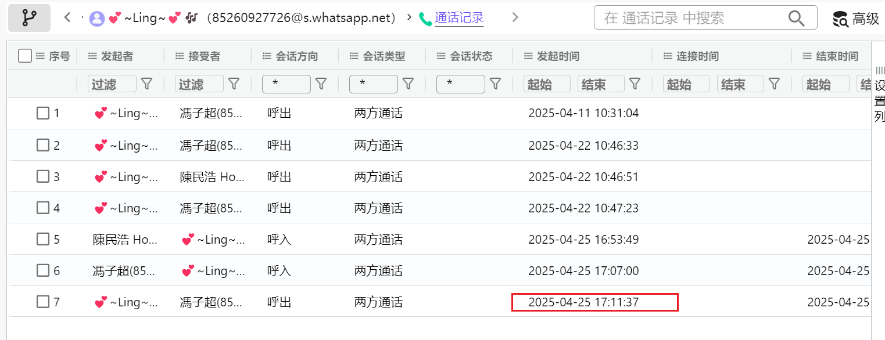Screen dimensions: 885x340
Task: Click filter funnel icon in 连接时间 column
Action: coord(774,84)
